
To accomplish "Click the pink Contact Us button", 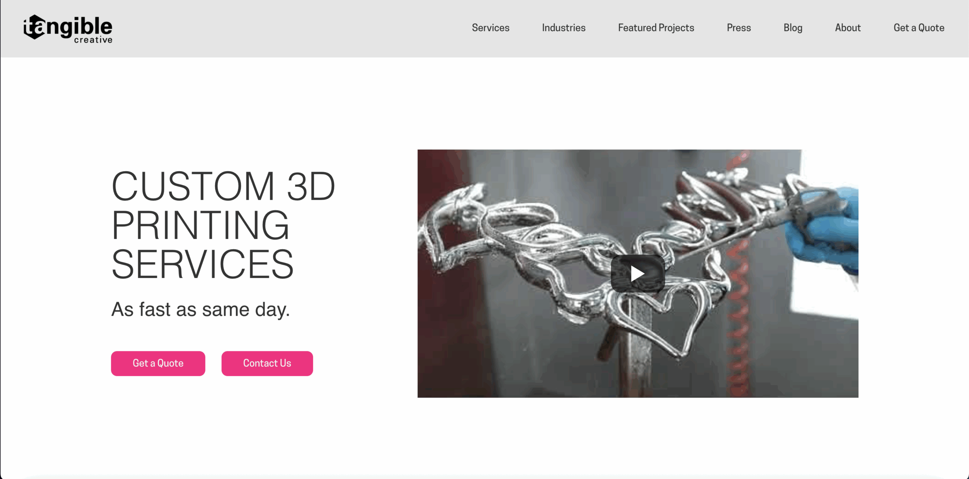I will pos(267,363).
